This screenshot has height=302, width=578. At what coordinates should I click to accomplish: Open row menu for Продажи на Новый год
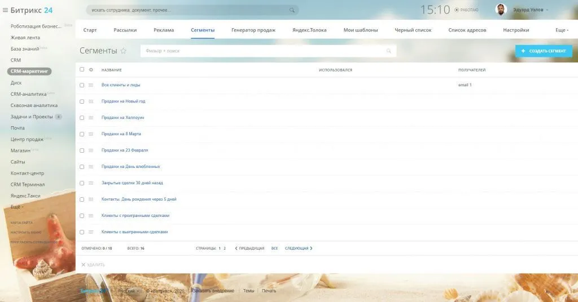(91, 101)
